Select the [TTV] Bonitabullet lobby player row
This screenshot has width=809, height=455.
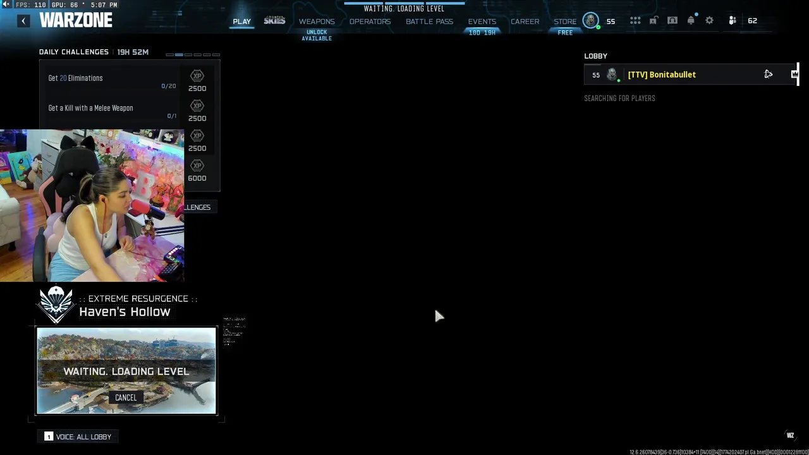coord(691,75)
